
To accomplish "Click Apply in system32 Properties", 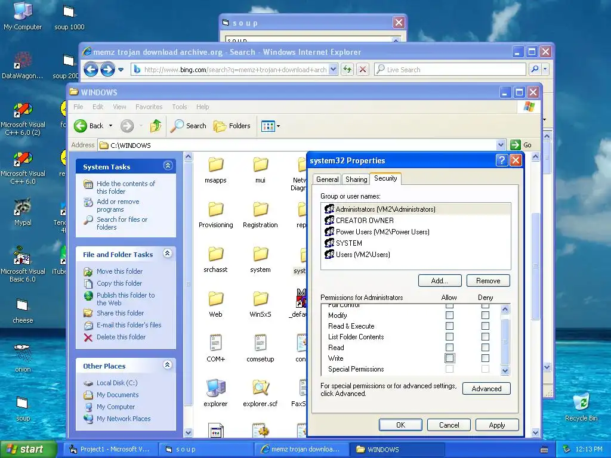I will pyautogui.click(x=497, y=425).
